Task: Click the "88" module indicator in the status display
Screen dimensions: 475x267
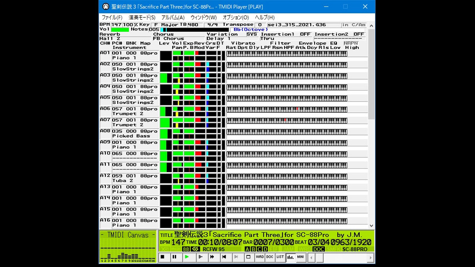Action: [186, 249]
